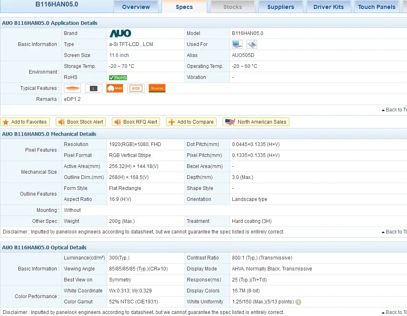This screenshot has width=407, height=316.
Task: Click the speaker icon on Book Stock Alert
Action: coord(61,122)
